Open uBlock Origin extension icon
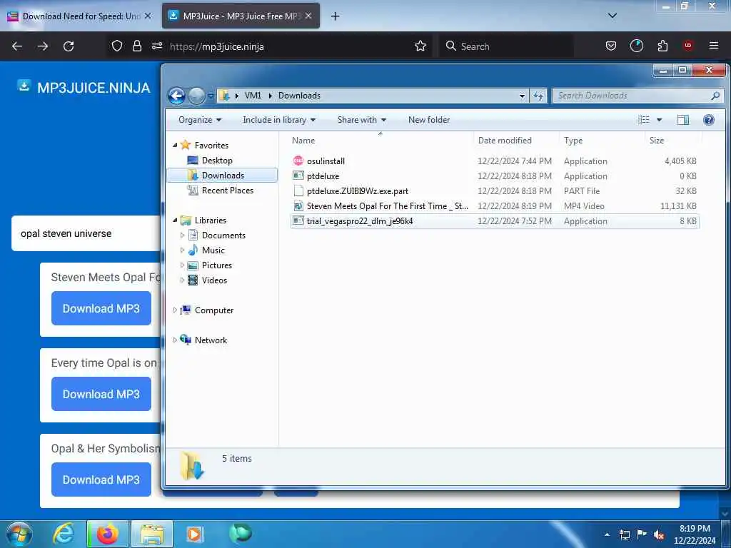This screenshot has width=731, height=548. pyautogui.click(x=687, y=46)
